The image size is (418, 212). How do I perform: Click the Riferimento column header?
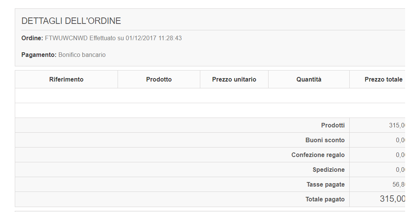coord(66,80)
